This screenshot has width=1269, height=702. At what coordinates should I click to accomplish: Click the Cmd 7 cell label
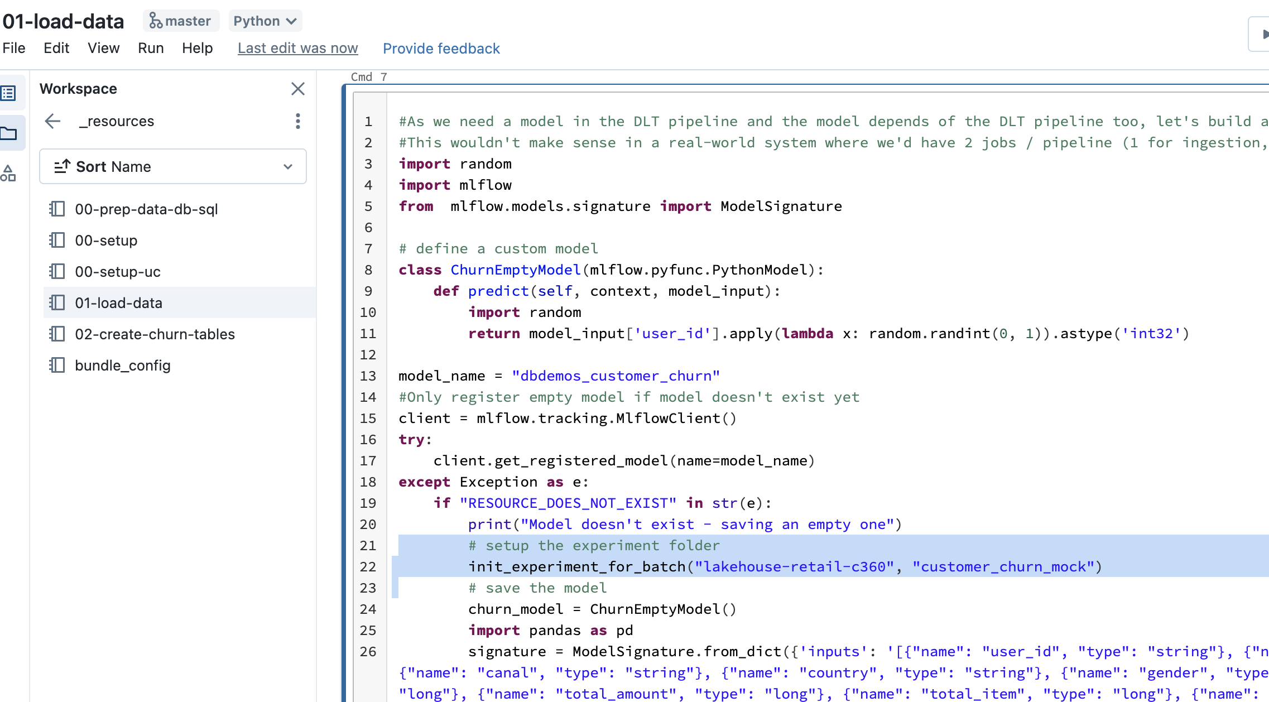pos(369,77)
